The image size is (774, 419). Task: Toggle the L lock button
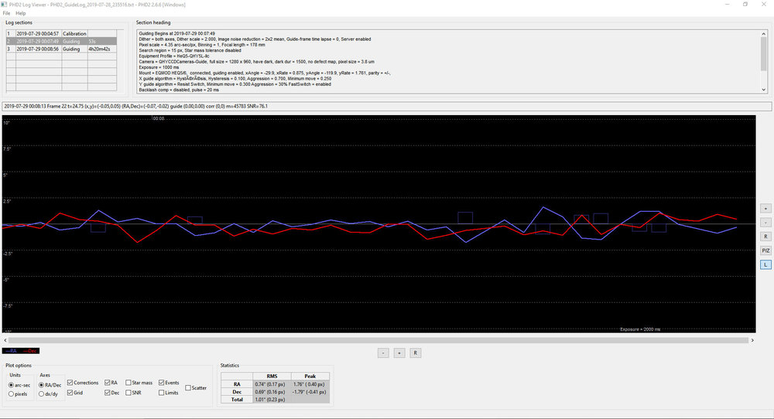[765, 264]
